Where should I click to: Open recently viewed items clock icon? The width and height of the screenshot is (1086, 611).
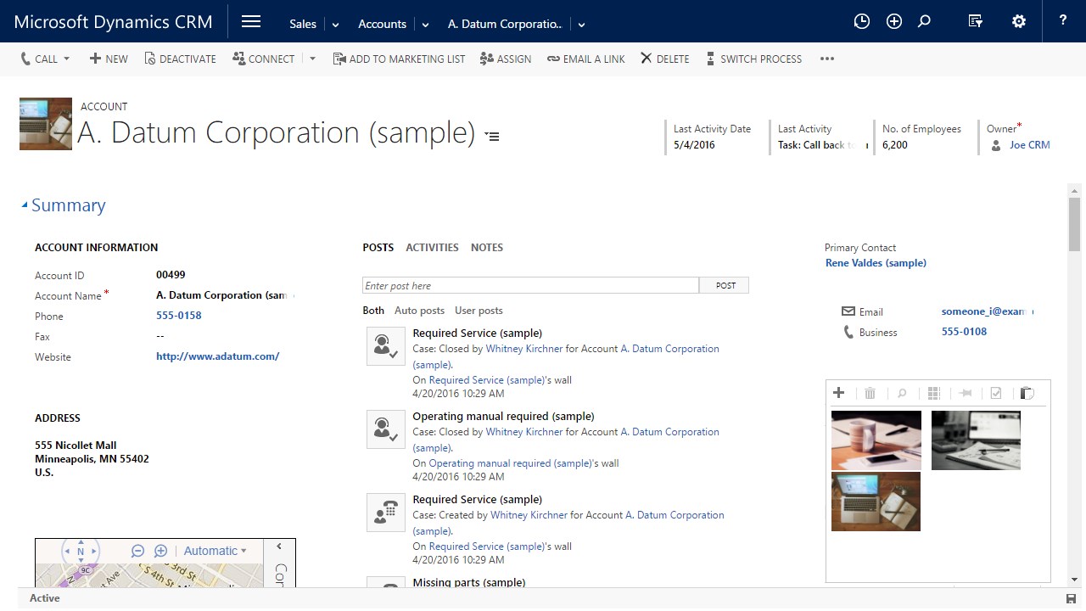(x=862, y=22)
